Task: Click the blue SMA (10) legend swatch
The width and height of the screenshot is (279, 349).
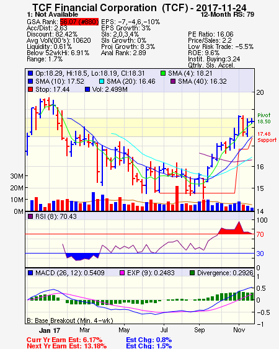Action: (30, 81)
